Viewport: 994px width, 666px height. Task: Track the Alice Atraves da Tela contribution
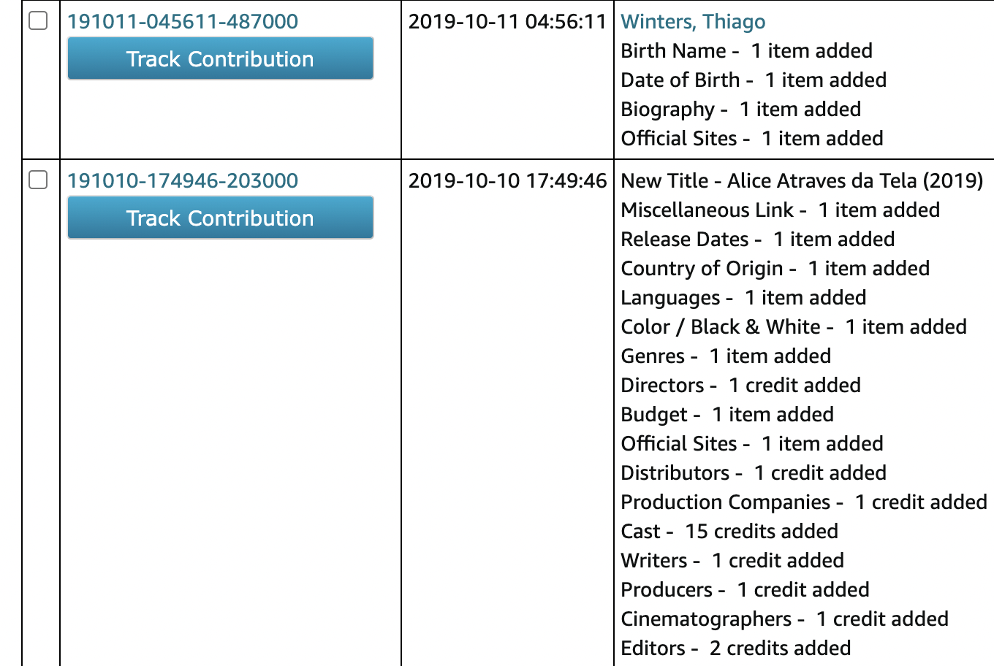pyautogui.click(x=219, y=218)
